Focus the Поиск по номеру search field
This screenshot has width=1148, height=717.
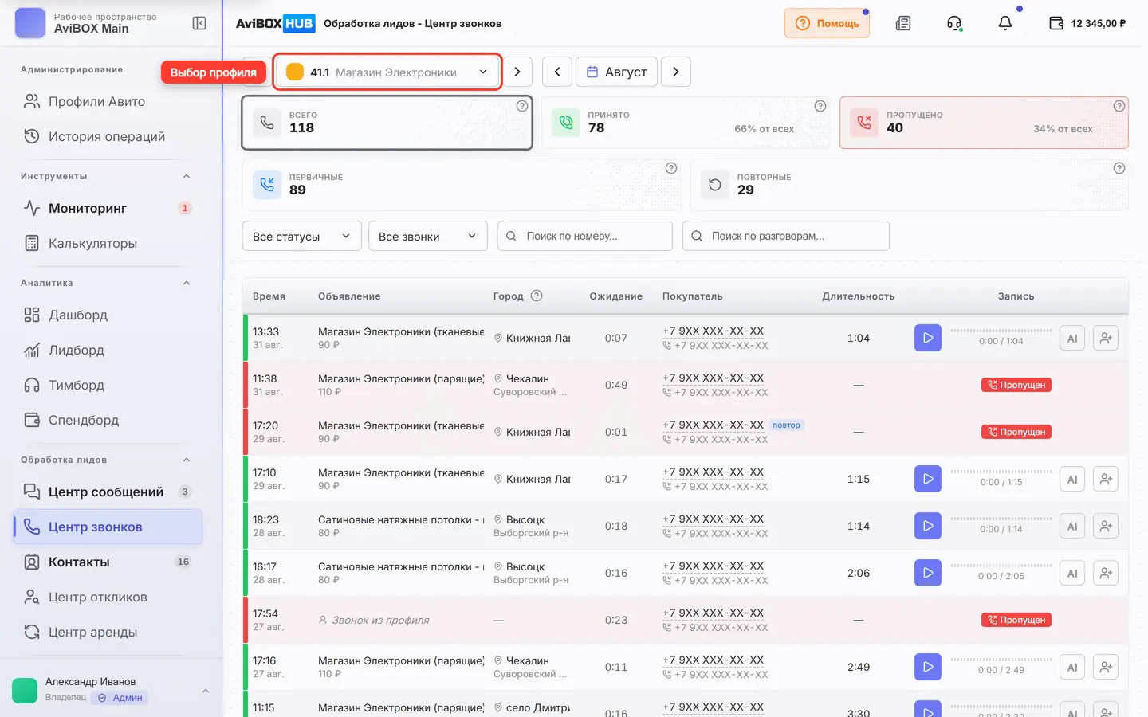pyautogui.click(x=585, y=236)
